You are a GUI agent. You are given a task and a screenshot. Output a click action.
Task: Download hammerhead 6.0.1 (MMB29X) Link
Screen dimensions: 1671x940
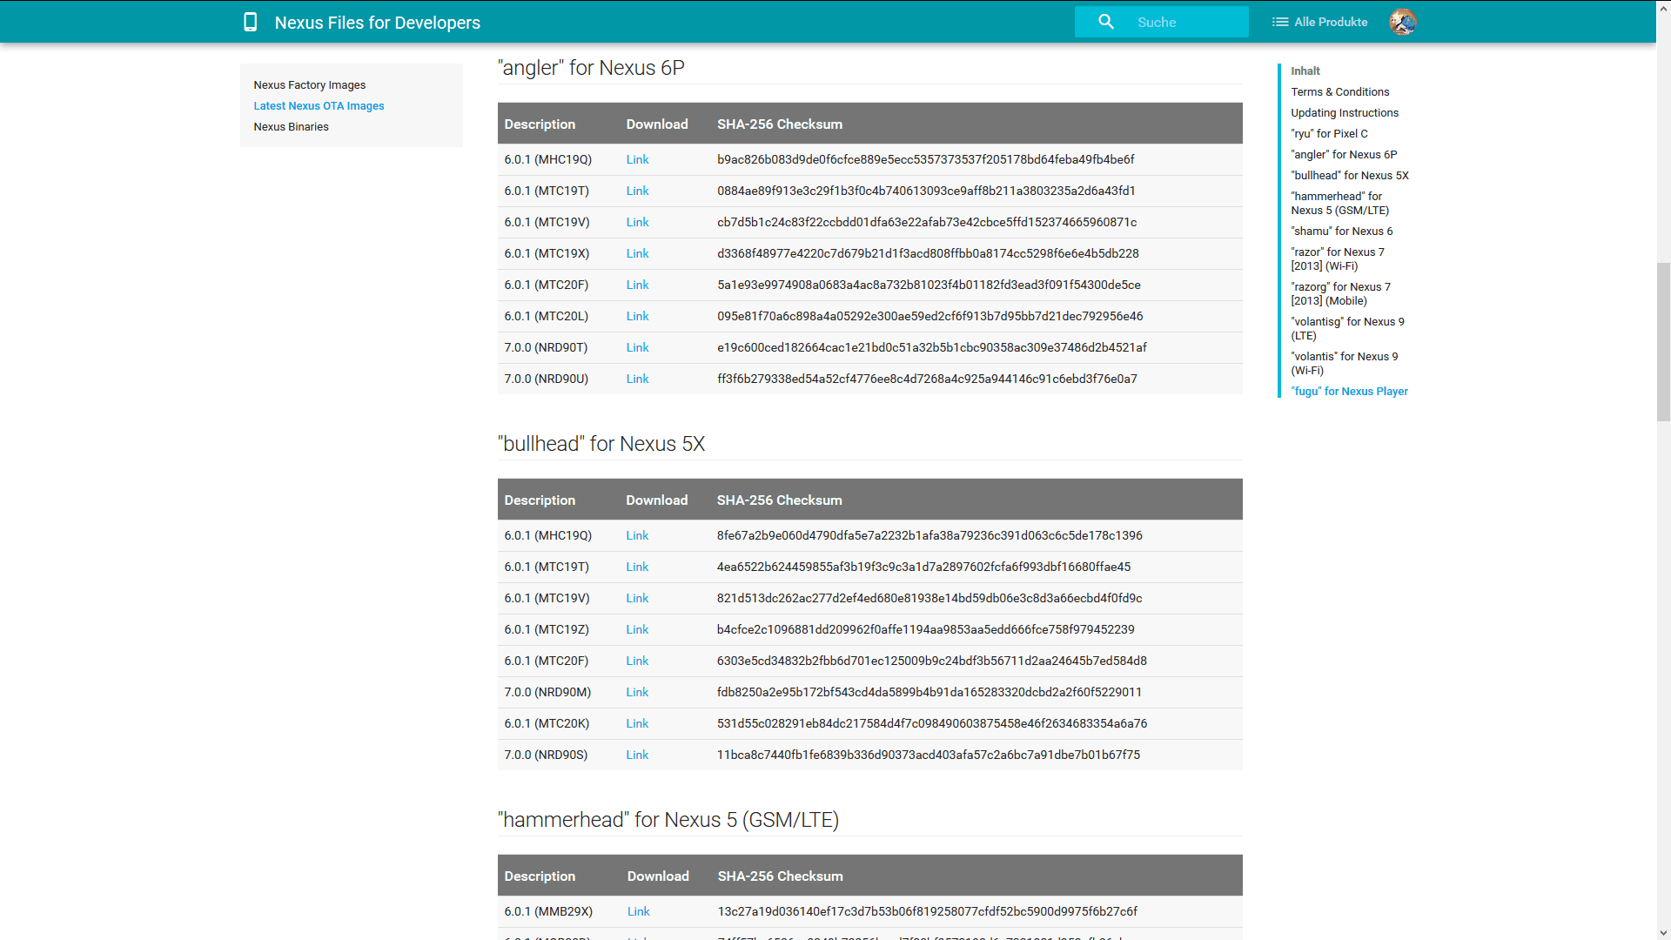(638, 911)
